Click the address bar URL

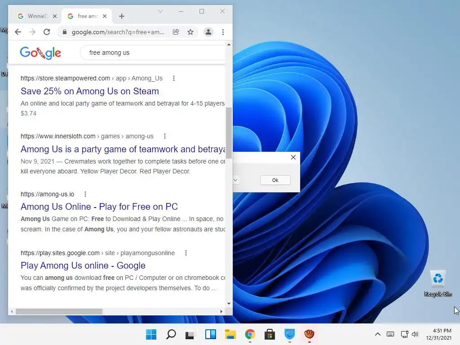click(x=118, y=32)
